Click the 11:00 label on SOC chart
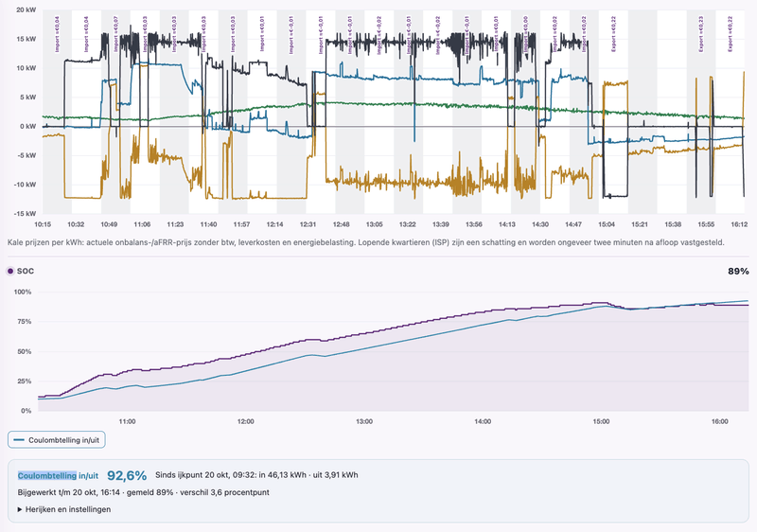 (x=127, y=421)
